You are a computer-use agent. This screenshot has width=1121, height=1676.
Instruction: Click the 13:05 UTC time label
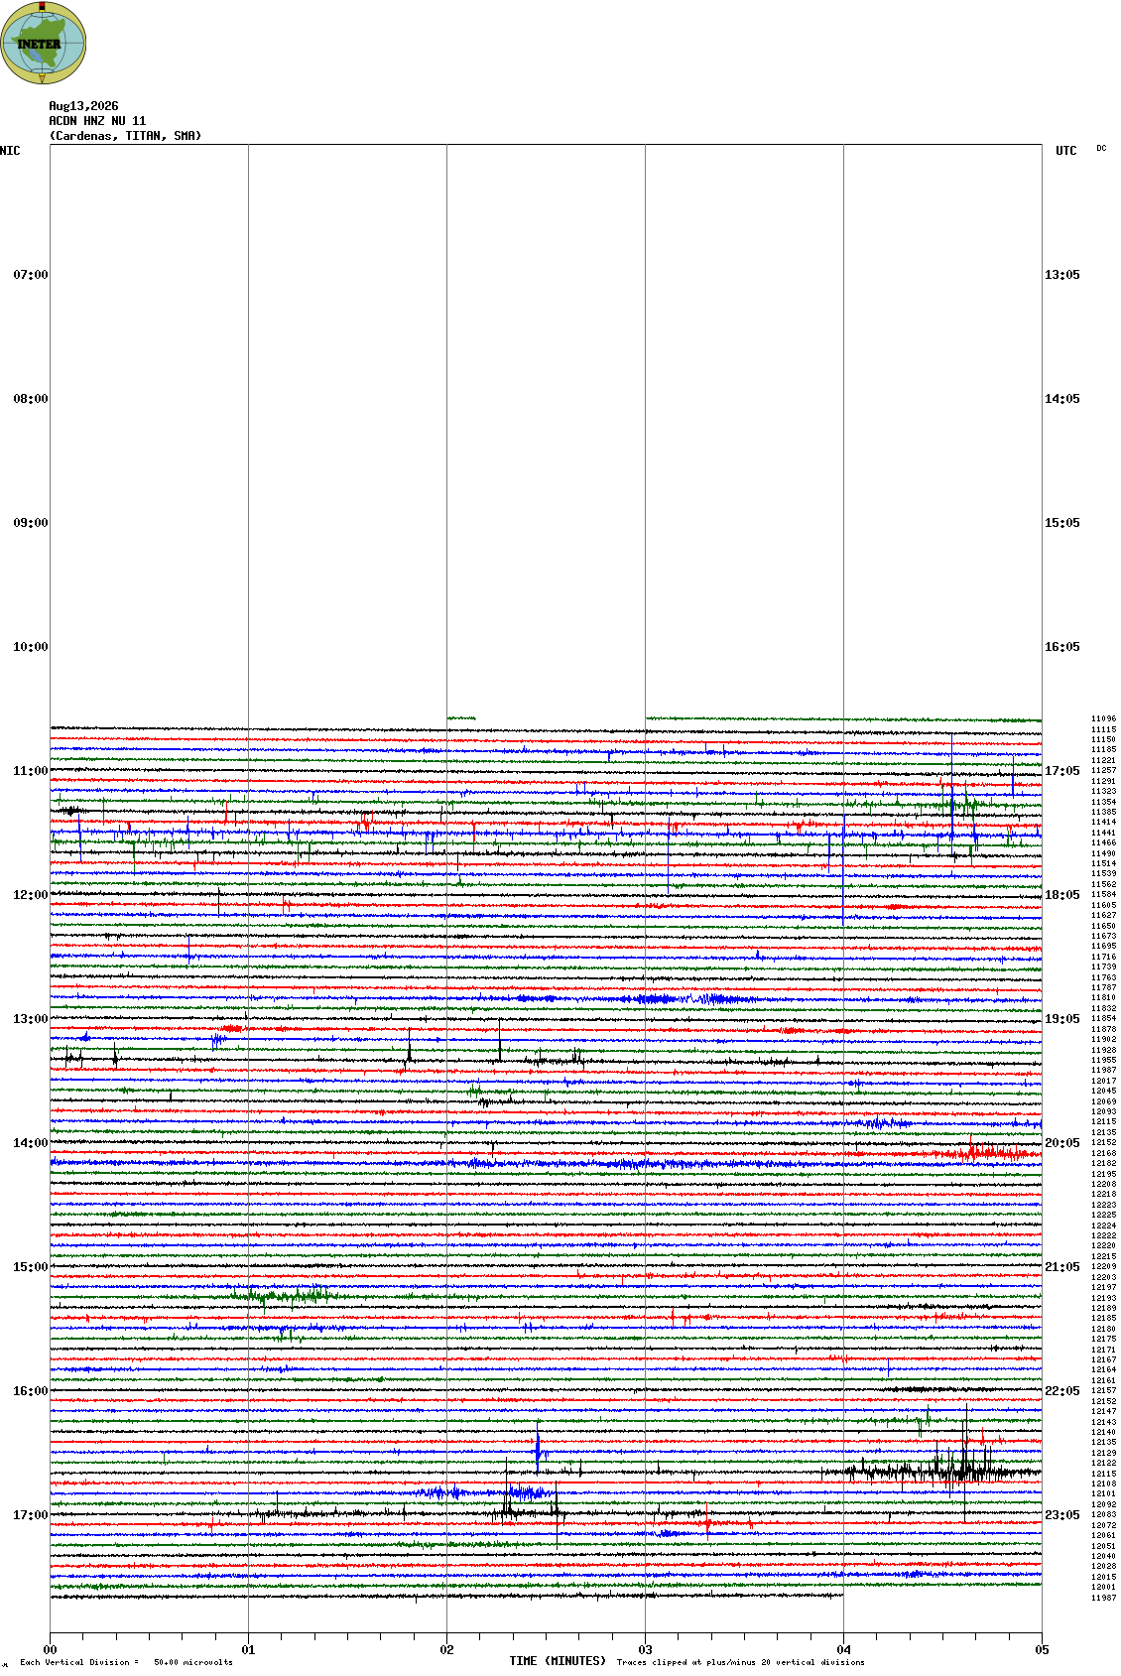pyautogui.click(x=1062, y=275)
